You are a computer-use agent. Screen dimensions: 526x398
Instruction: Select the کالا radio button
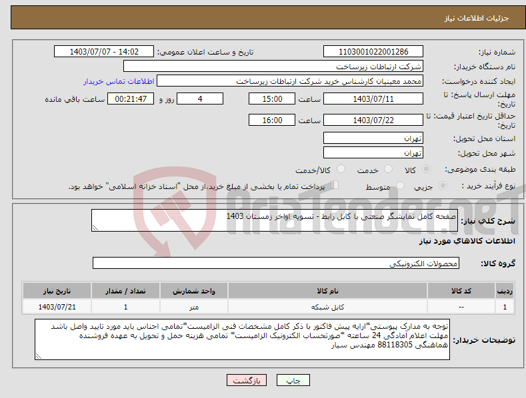(426, 169)
